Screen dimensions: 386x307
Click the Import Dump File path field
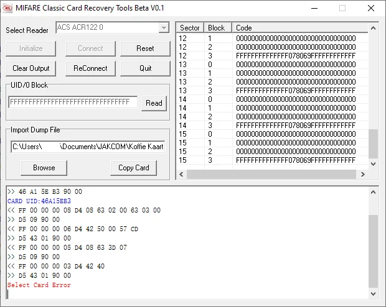[88, 147]
